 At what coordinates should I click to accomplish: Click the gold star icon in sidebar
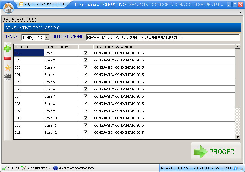[x=8, y=68]
